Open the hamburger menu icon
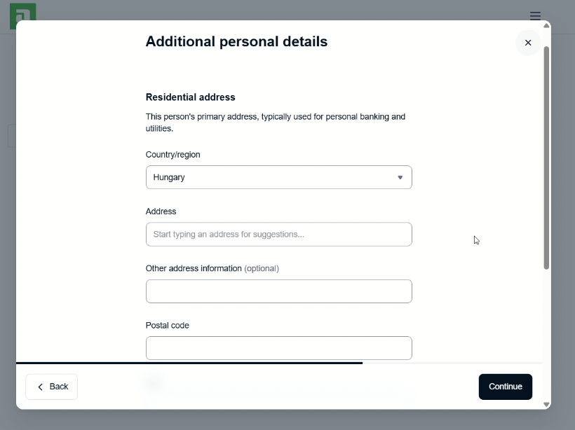 (535, 15)
